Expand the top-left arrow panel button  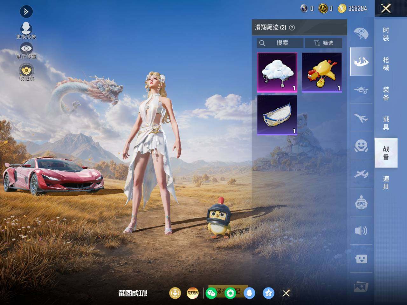pos(26,12)
